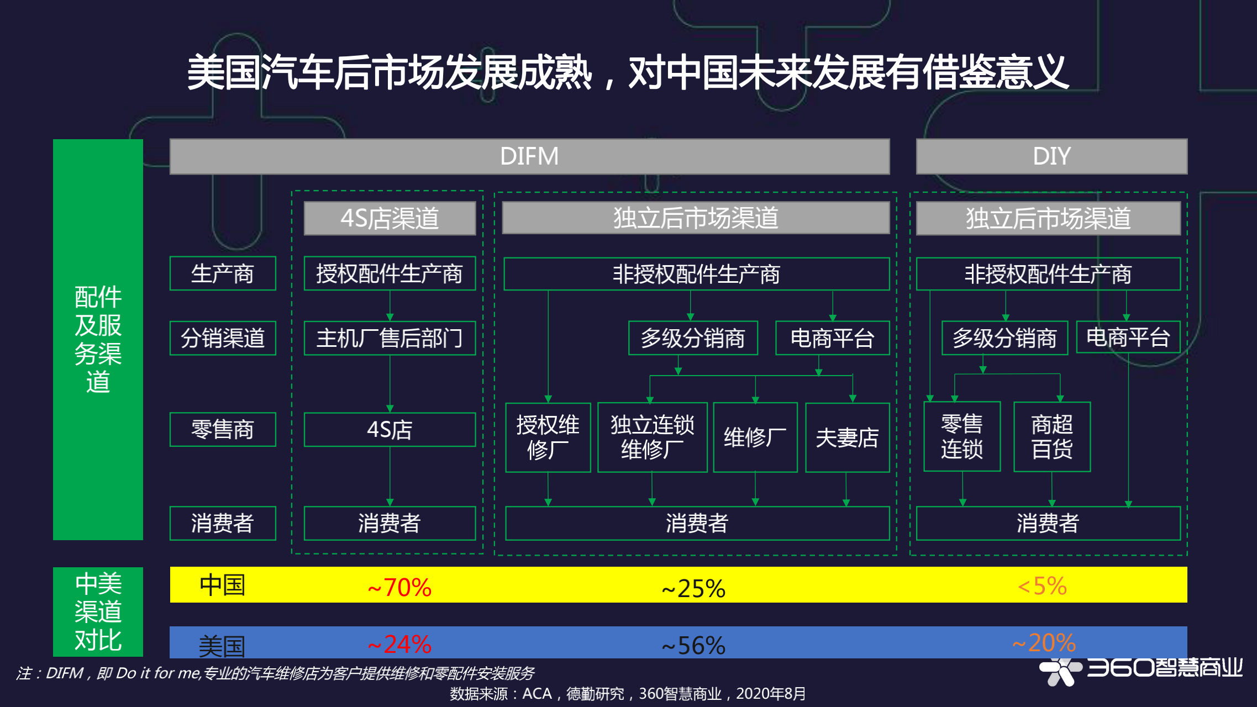Select the DIFM header bar
The height and width of the screenshot is (707, 1257).
click(529, 156)
